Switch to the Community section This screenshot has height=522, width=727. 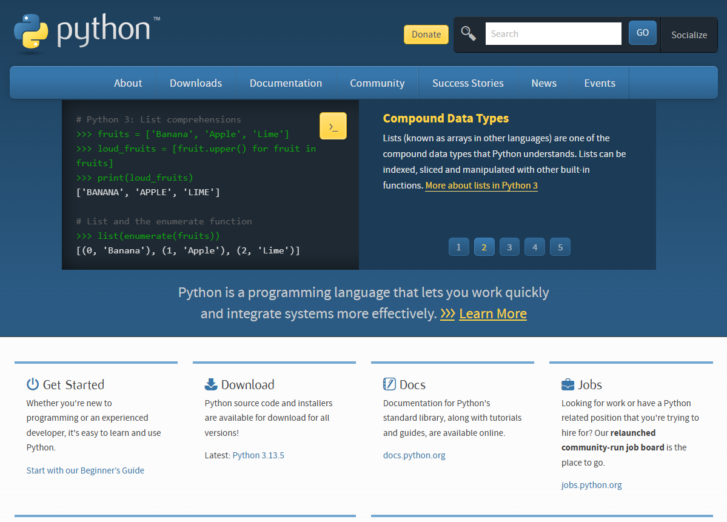(377, 82)
